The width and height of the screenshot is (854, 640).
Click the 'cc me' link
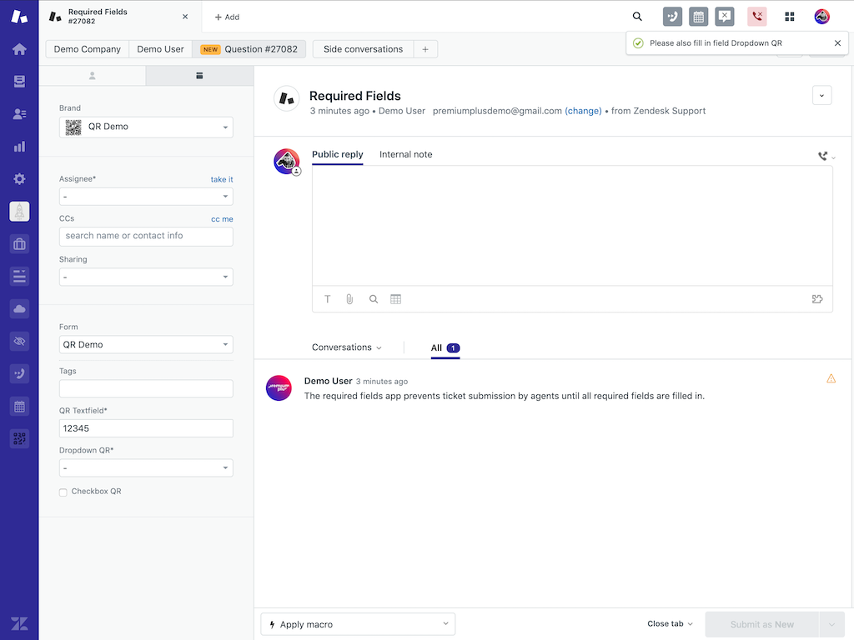(x=222, y=219)
